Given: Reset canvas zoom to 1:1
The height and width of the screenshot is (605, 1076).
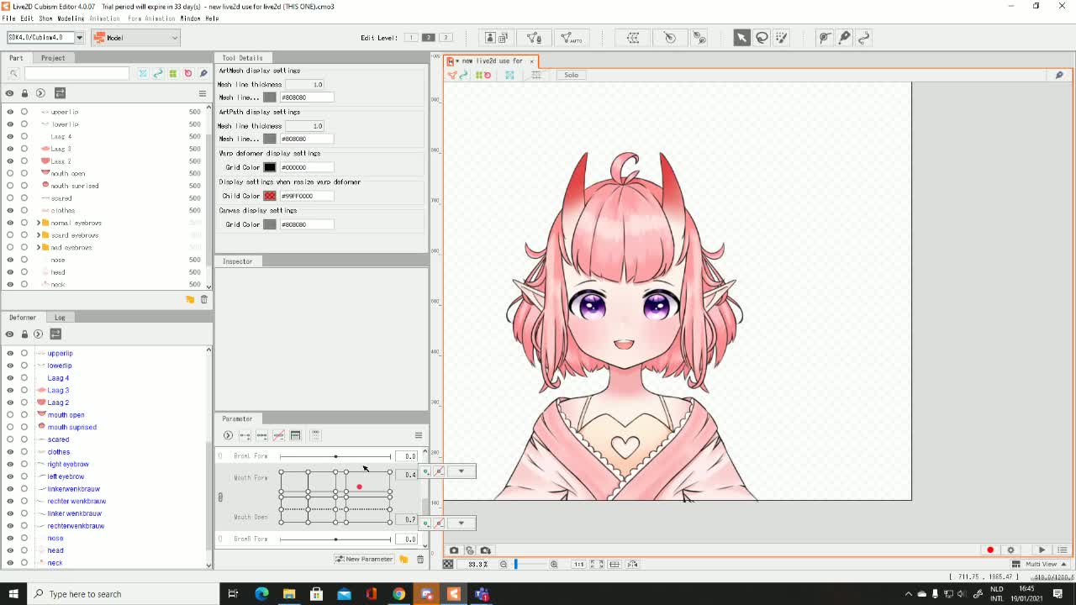Looking at the screenshot, I should coord(579,564).
